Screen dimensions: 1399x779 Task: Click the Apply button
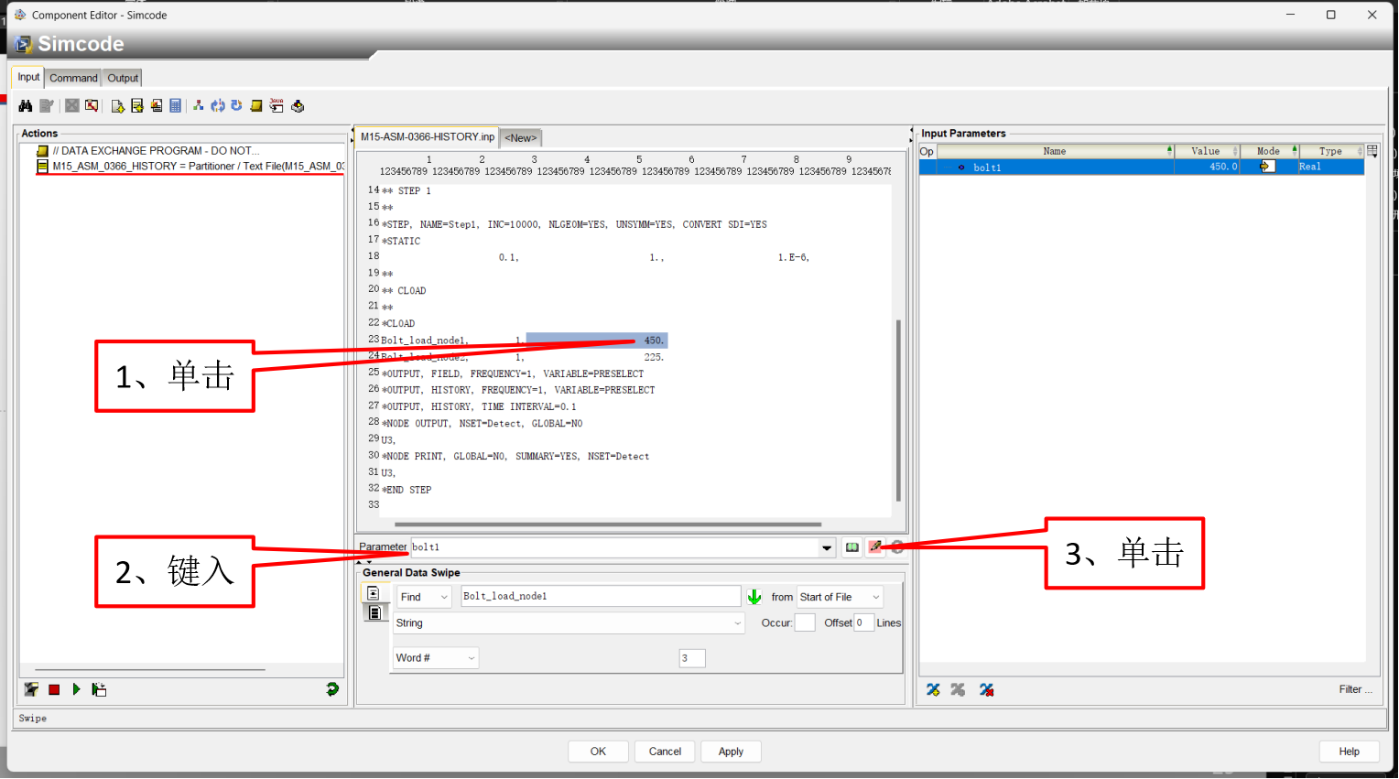[731, 752]
